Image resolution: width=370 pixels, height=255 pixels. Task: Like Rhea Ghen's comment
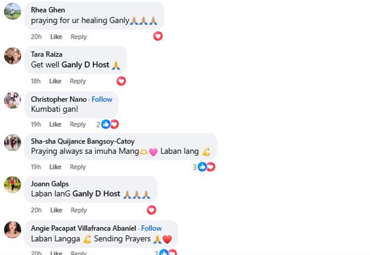[56, 37]
